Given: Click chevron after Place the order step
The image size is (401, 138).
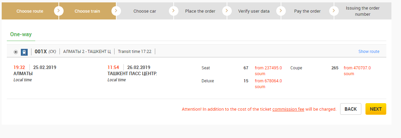Looking at the screenshot, I should pyautogui.click(x=227, y=11).
